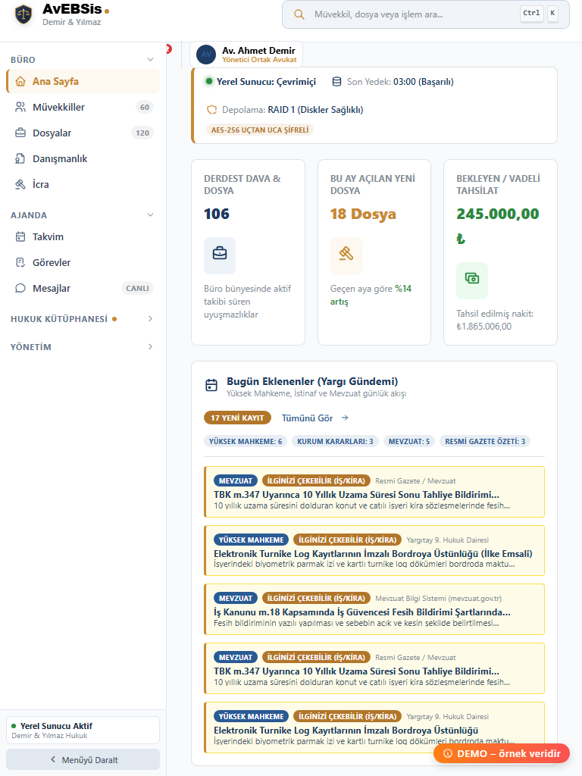Screen dimensions: 582x776
Task: Filter by KURUM KARARLARI: 3 chip
Action: (335, 441)
